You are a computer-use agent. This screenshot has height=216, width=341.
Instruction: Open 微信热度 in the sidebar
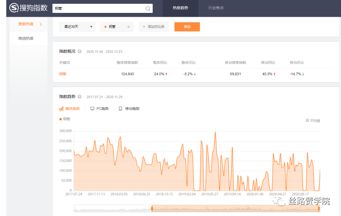click(x=26, y=38)
